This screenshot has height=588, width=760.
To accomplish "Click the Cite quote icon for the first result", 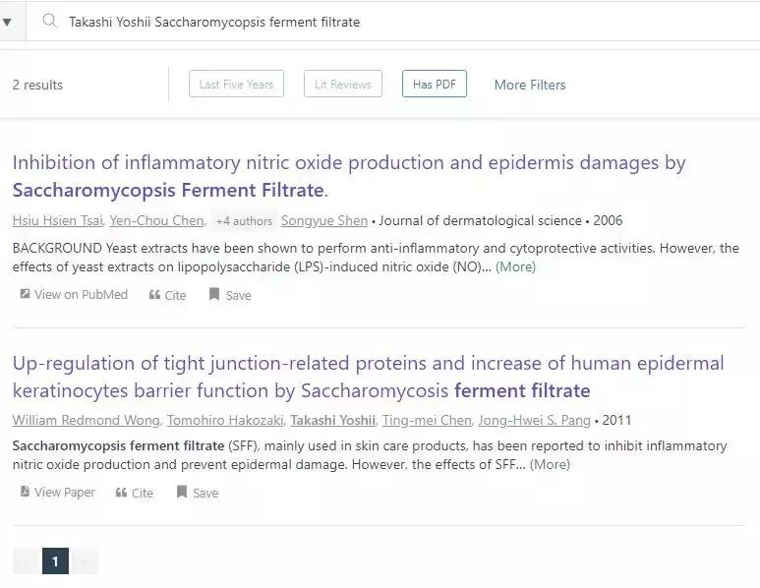I will pos(154,295).
